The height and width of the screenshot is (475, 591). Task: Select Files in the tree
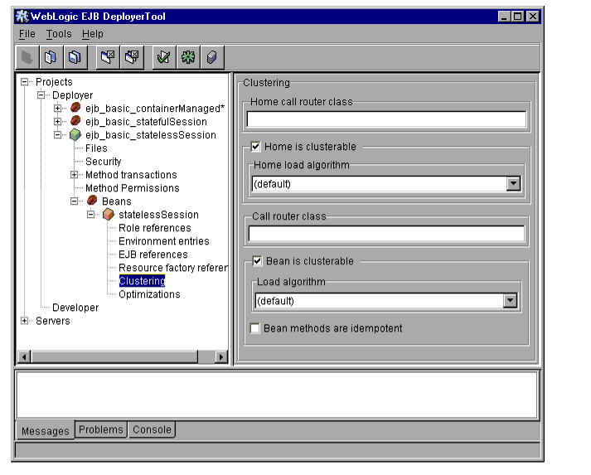[96, 148]
